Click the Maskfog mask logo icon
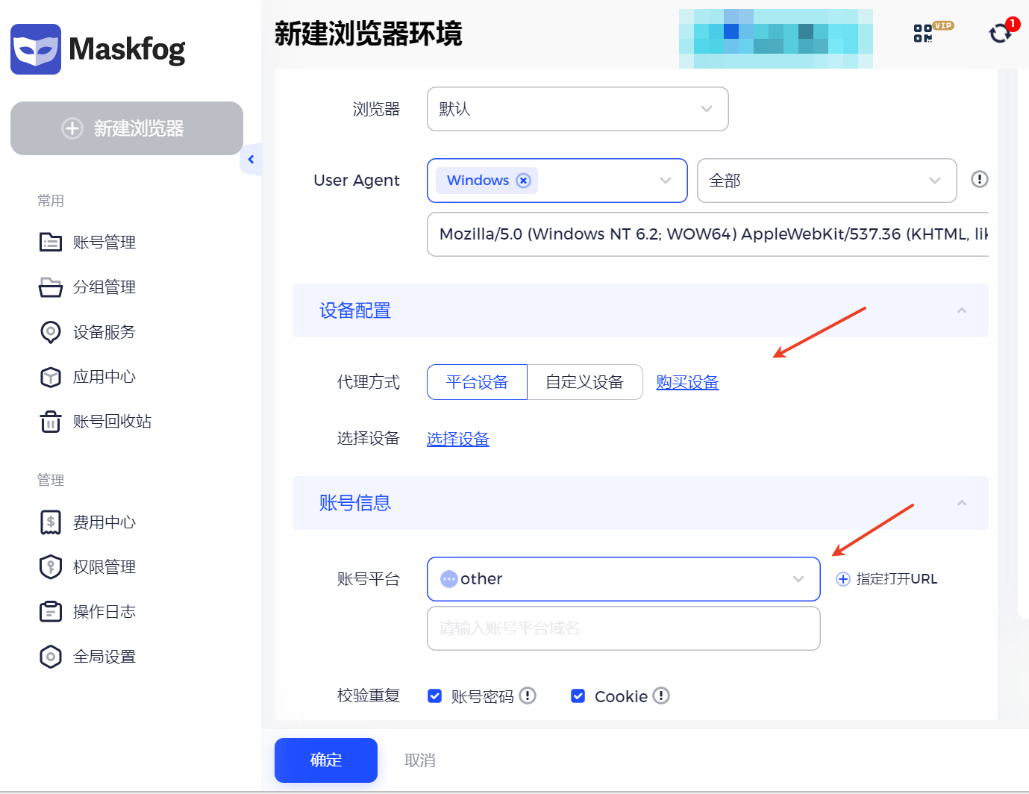 pos(36,49)
